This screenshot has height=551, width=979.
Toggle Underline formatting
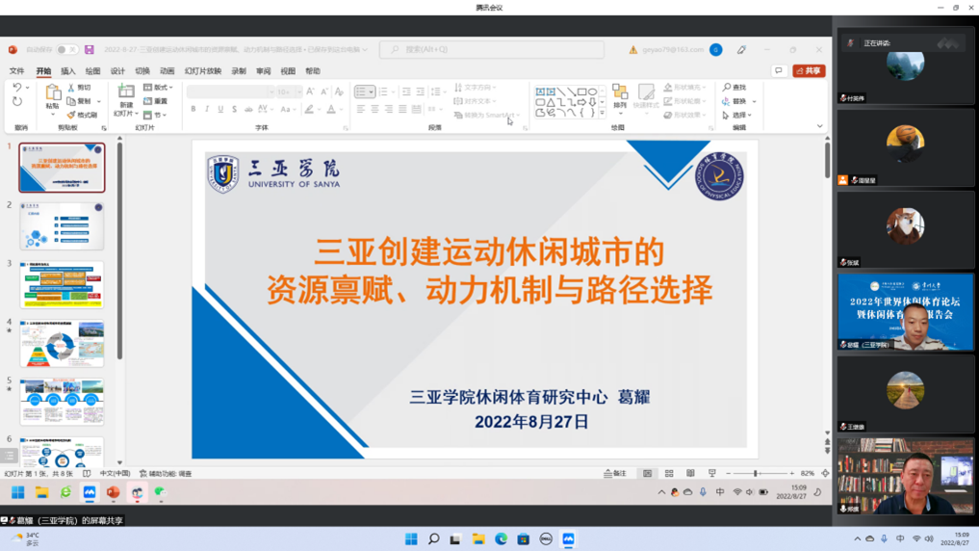[220, 109]
